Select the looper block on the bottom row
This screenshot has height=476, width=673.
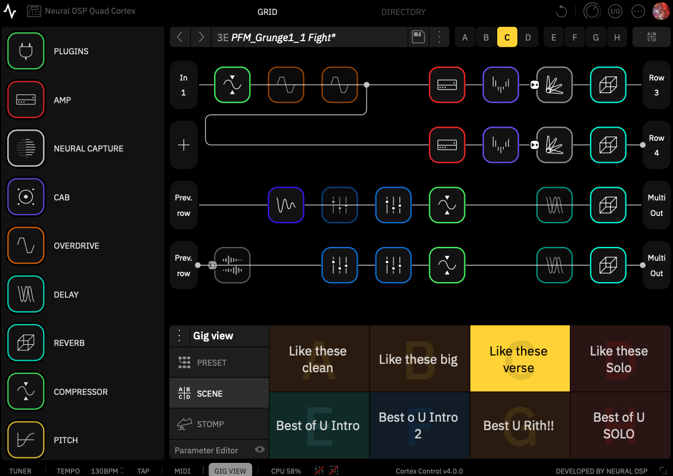pos(232,265)
